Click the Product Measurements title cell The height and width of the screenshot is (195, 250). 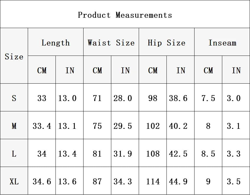[x=125, y=15]
